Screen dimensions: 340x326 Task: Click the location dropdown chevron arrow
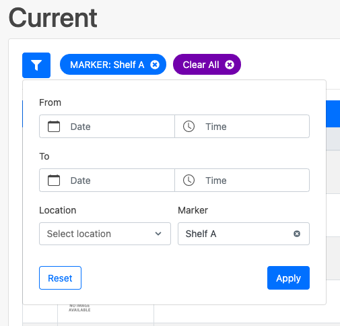(x=158, y=234)
